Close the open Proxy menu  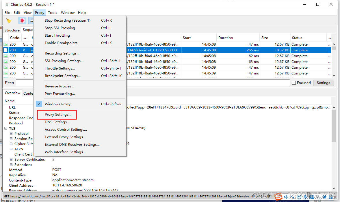(40, 13)
